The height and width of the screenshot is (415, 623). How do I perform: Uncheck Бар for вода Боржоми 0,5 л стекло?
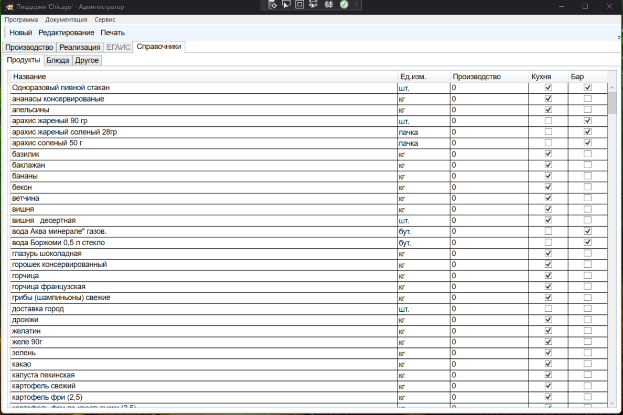point(588,242)
